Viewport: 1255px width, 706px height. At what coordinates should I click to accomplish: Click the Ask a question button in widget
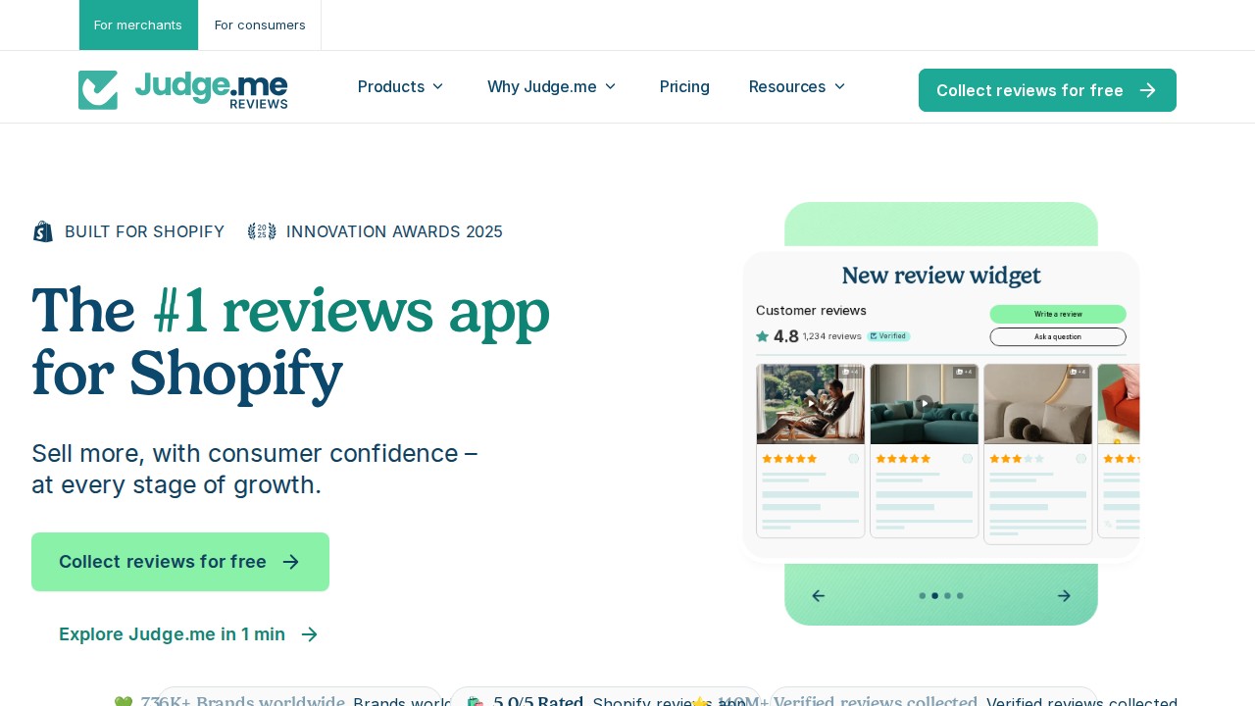click(1058, 336)
